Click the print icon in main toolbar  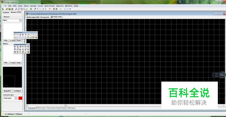[x=12, y=9]
